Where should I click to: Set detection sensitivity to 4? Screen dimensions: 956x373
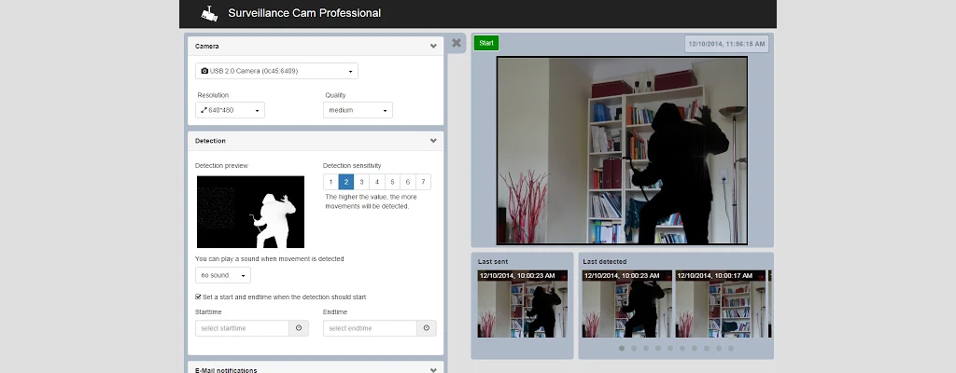click(x=377, y=182)
